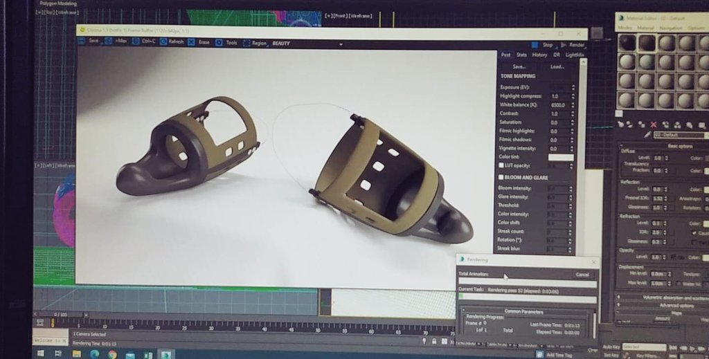709x359 pixels.
Task: Click the Make Unique icon in Material Editor
Action: click(x=677, y=125)
